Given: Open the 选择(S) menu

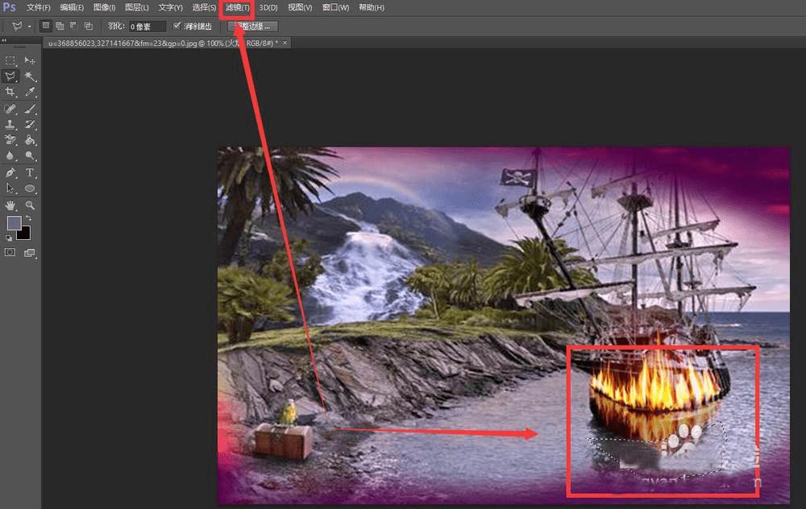Looking at the screenshot, I should click(x=204, y=8).
